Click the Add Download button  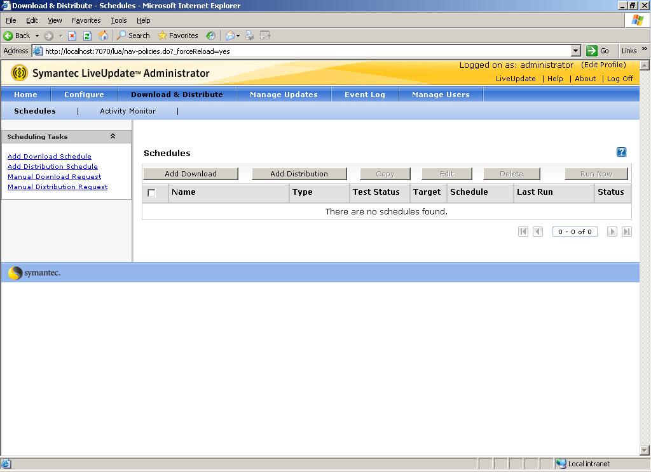click(x=191, y=174)
